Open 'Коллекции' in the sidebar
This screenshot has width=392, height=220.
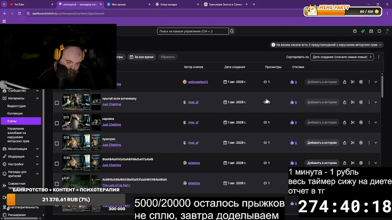(15, 113)
